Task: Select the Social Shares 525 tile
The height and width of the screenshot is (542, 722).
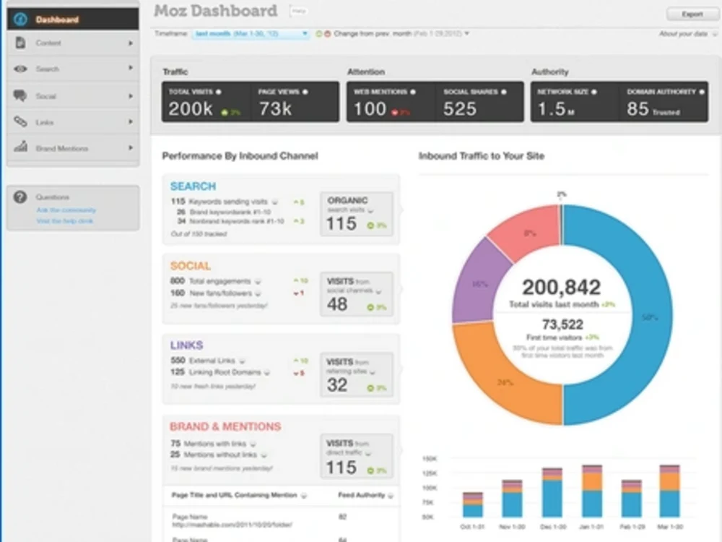Action: [x=480, y=102]
